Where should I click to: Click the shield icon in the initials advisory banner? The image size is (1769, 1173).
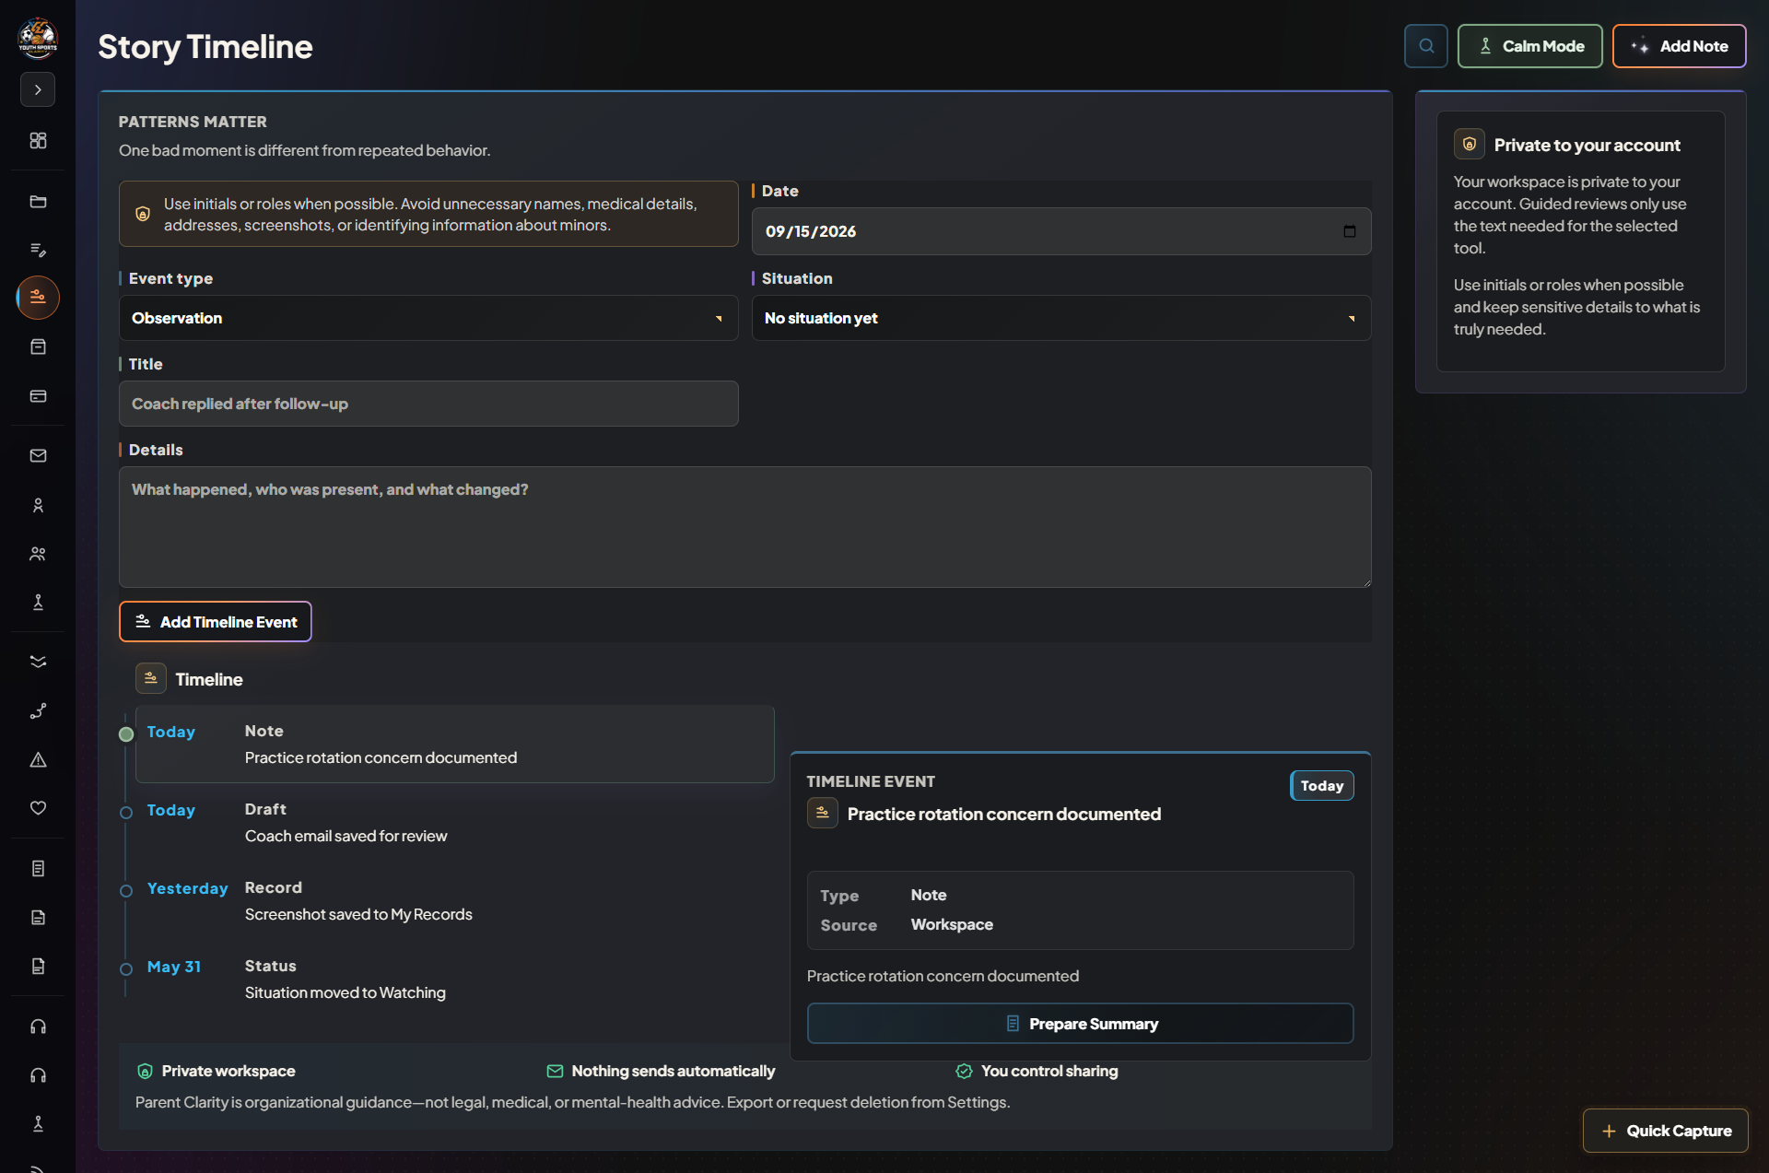coord(143,214)
